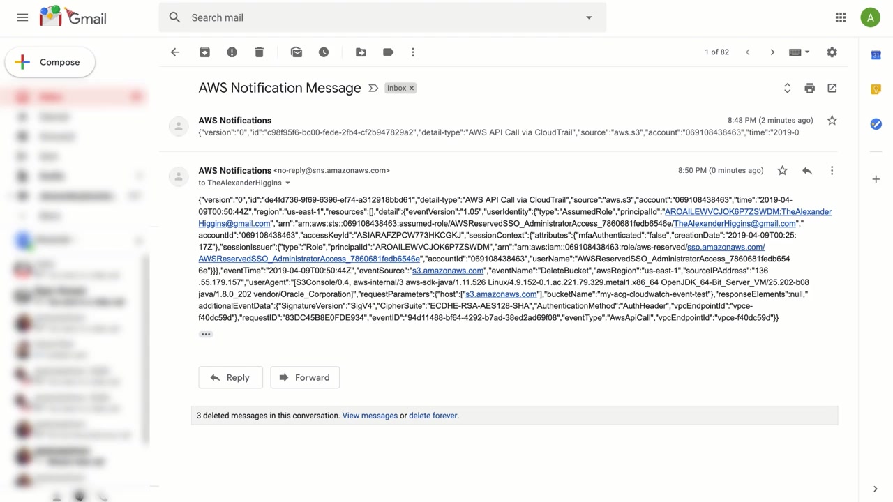Snooze this conversation
The height and width of the screenshot is (502, 893).
[324, 52]
